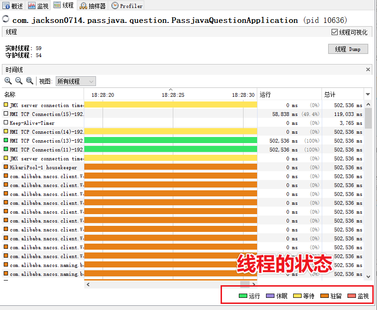
Task: Open the Profiler tab
Action: coord(127,6)
